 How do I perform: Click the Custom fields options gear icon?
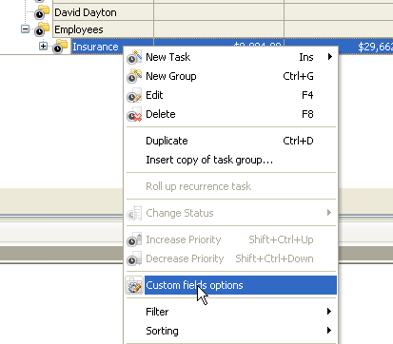click(134, 285)
